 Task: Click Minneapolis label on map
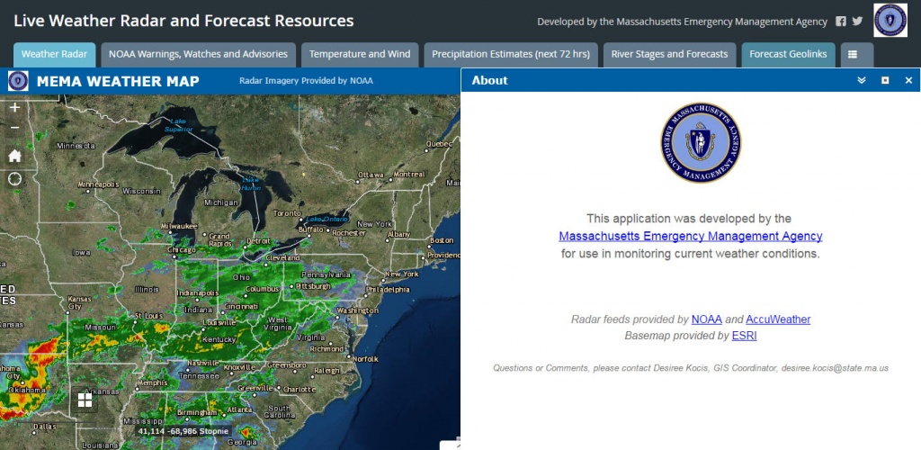tap(99, 184)
